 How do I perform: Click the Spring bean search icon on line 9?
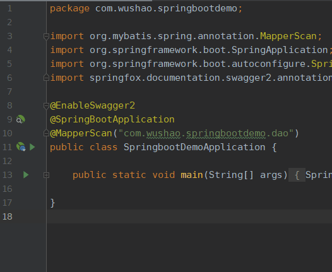coord(21,119)
